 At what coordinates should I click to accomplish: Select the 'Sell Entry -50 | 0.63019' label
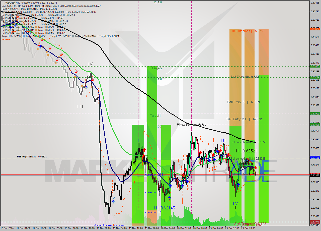[x=243, y=102]
